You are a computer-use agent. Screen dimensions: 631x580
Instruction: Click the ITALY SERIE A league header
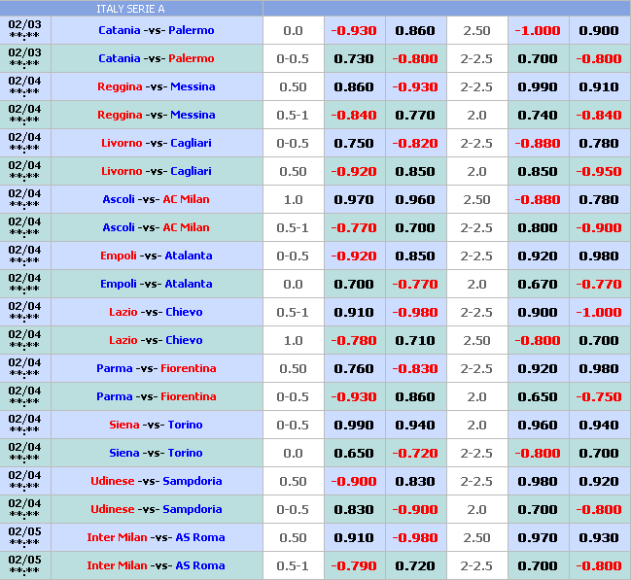tap(130, 9)
